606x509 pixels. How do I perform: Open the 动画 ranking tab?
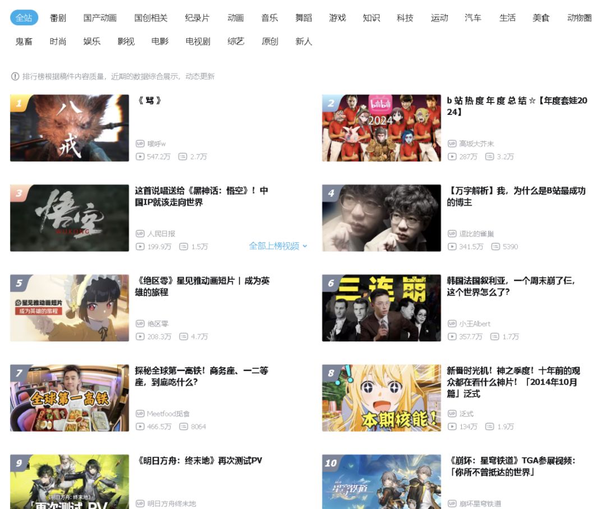pos(236,18)
